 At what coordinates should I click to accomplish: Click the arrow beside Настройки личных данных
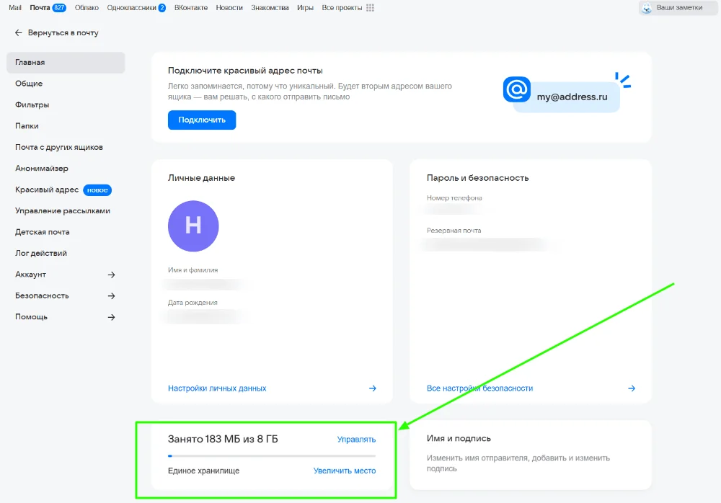(x=373, y=388)
